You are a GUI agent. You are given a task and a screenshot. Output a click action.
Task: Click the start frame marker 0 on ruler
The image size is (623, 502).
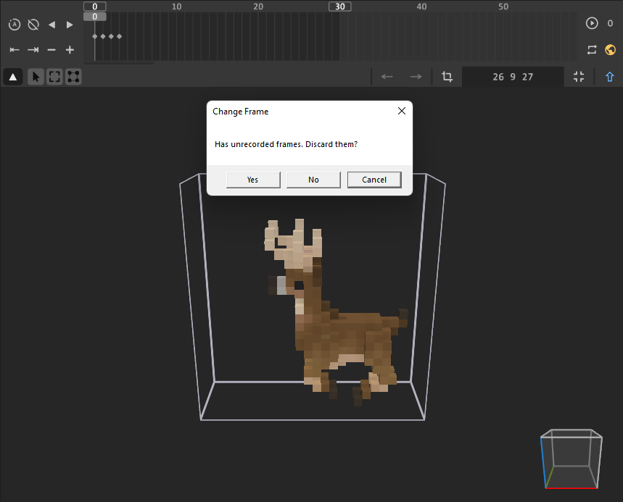(x=94, y=7)
